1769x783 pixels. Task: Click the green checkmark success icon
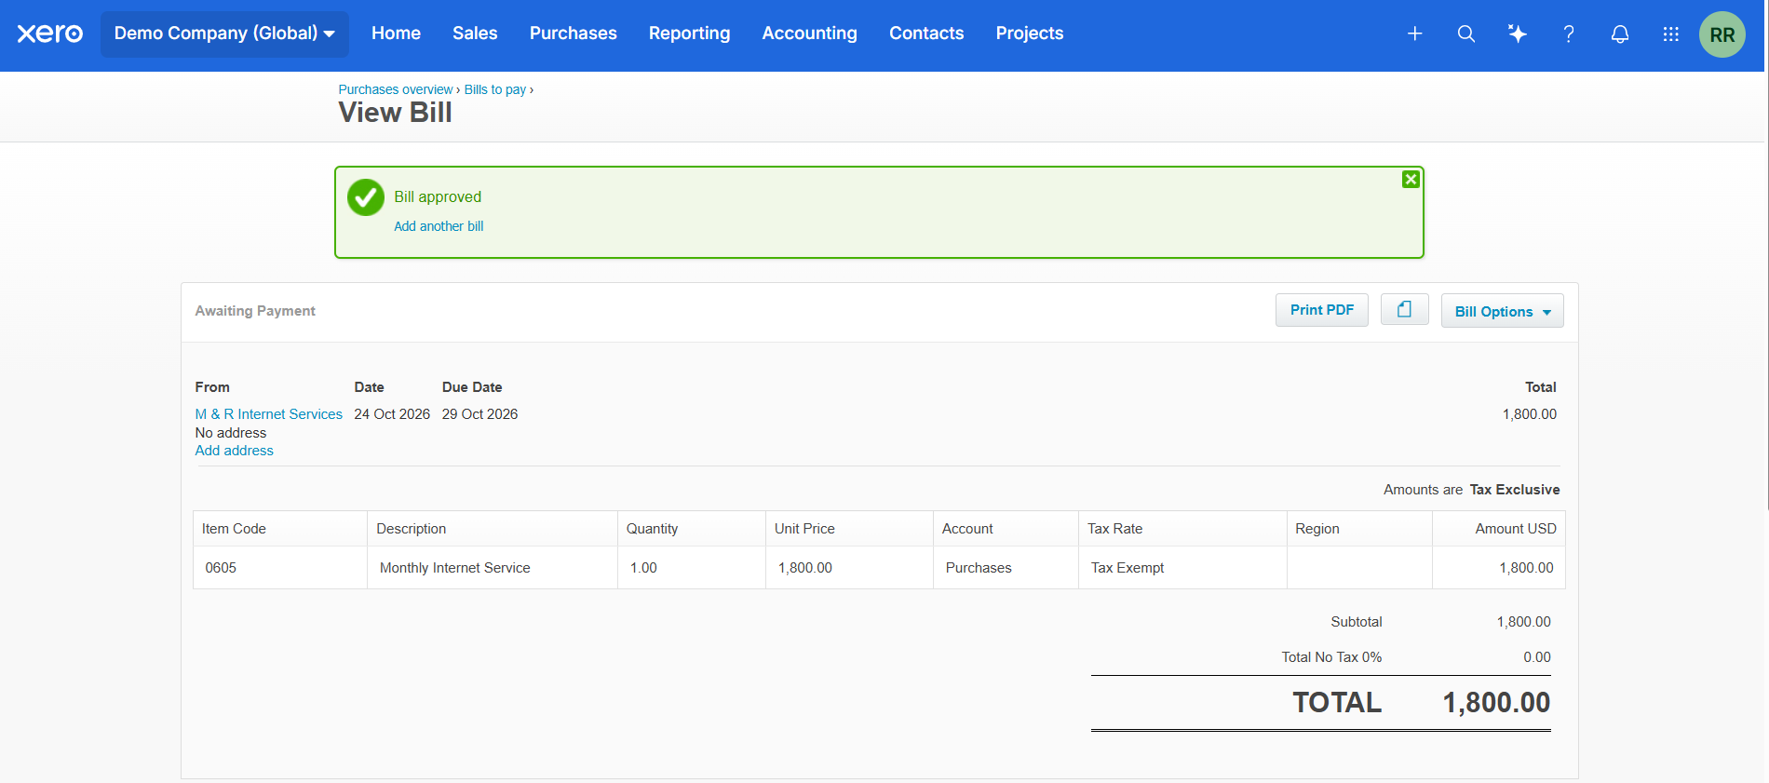(x=366, y=197)
